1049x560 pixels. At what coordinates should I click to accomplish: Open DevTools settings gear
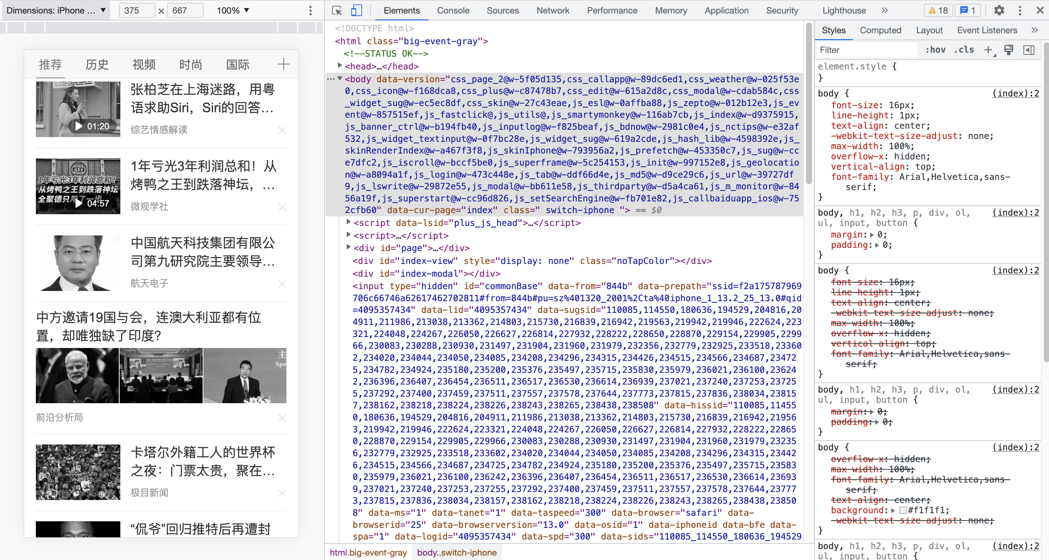[999, 11]
